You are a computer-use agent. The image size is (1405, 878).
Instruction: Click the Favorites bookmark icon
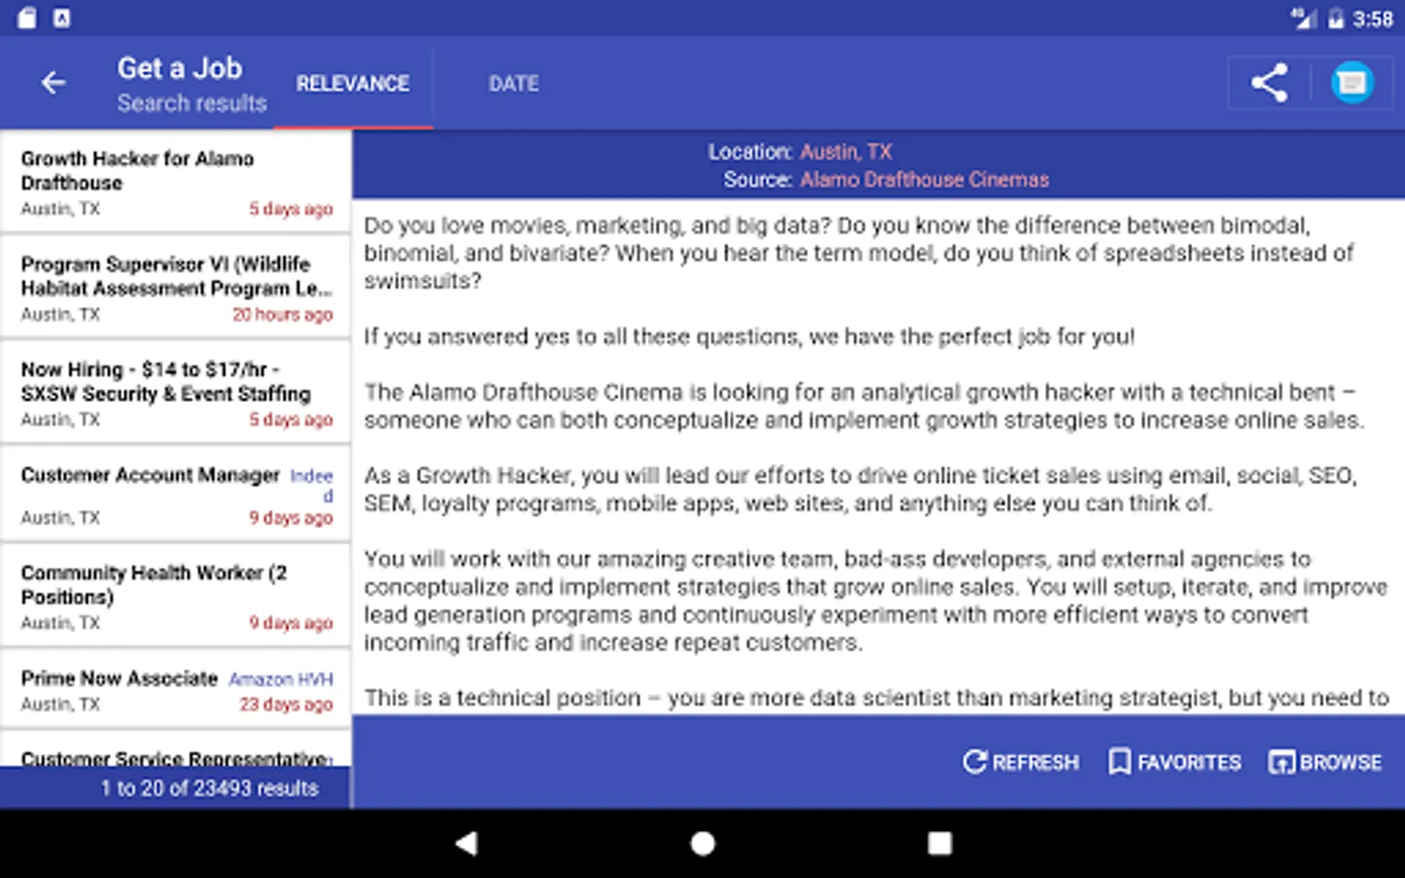[x=1120, y=762]
